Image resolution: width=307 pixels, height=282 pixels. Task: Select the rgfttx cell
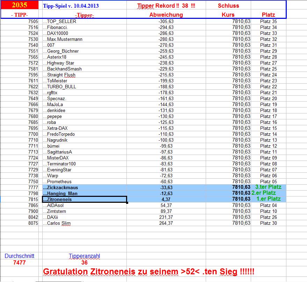(85, 92)
